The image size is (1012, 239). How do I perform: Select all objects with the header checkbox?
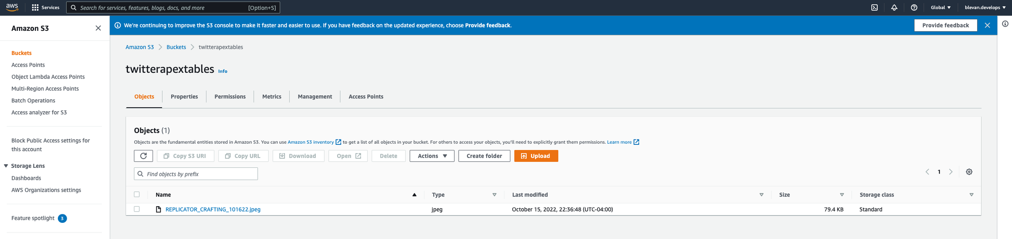click(137, 195)
